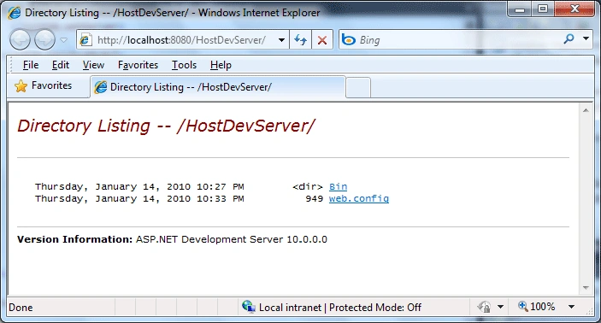Click the Done status text
The height and width of the screenshot is (323, 601).
[21, 308]
